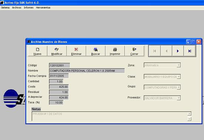Image resolution: width=204 pixels, height=140 pixels.
Task: Open the Informes menu
Action: (x=29, y=8)
